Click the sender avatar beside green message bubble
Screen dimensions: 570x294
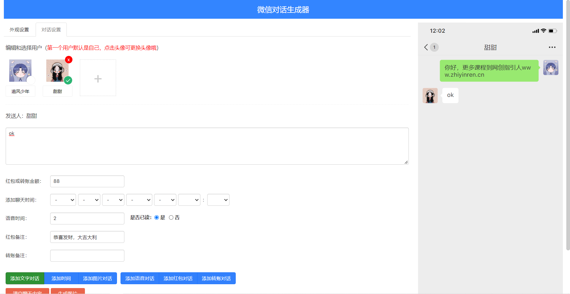[x=551, y=67]
